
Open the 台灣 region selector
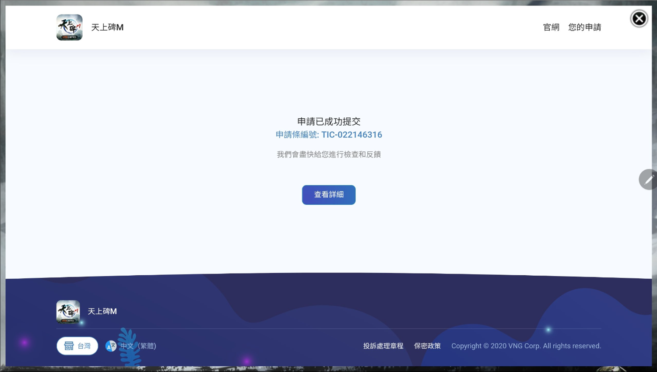click(77, 346)
